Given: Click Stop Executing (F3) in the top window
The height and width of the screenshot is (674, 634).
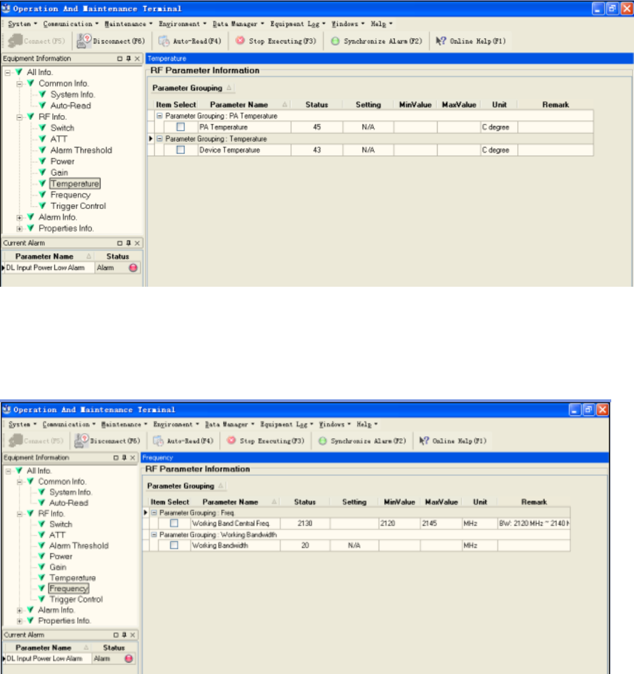Looking at the screenshot, I should (275, 41).
